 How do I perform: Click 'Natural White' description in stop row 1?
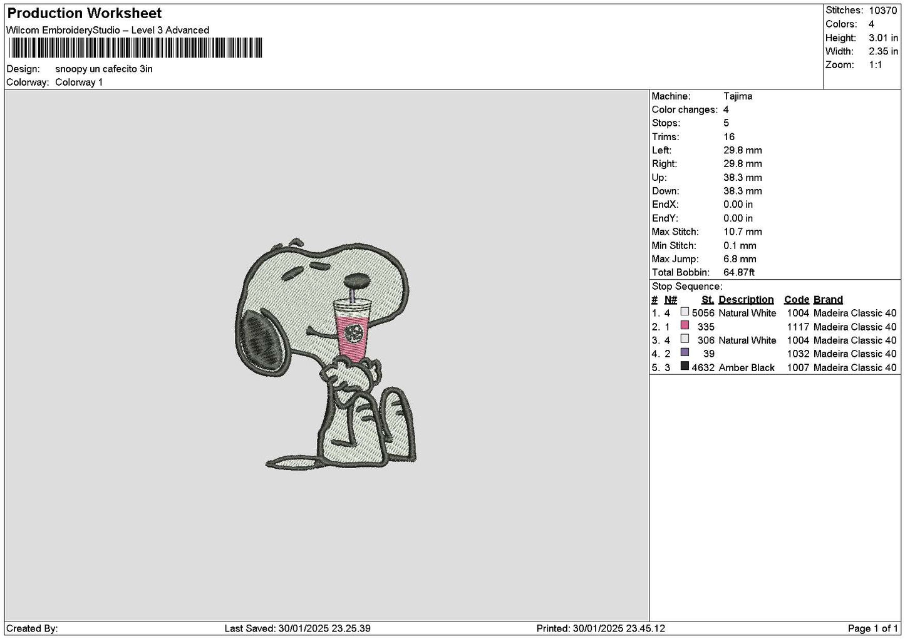pyautogui.click(x=747, y=314)
